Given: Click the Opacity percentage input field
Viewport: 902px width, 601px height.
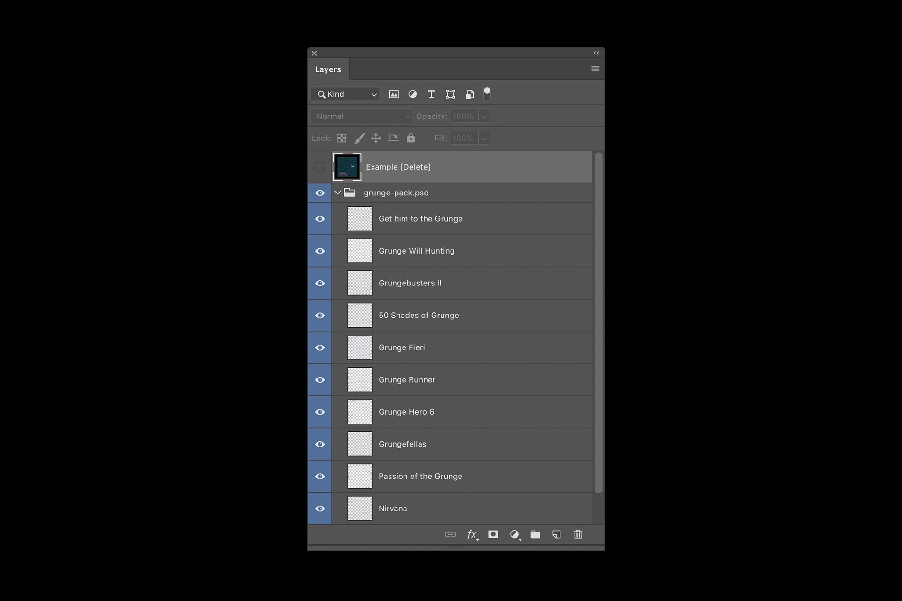Looking at the screenshot, I should pos(463,116).
